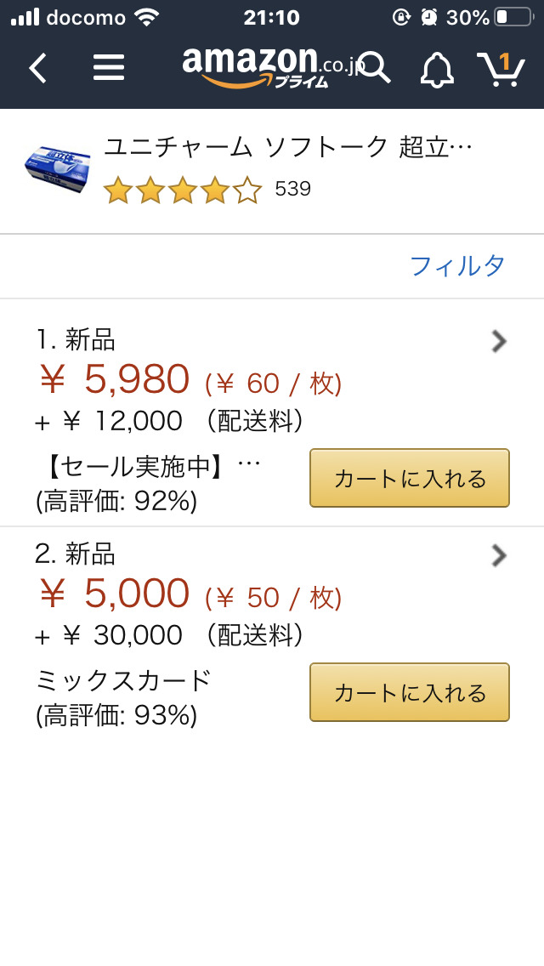Viewport: 544px width, 966px height.
Task: Expand second offer details chevron
Action: click(499, 555)
